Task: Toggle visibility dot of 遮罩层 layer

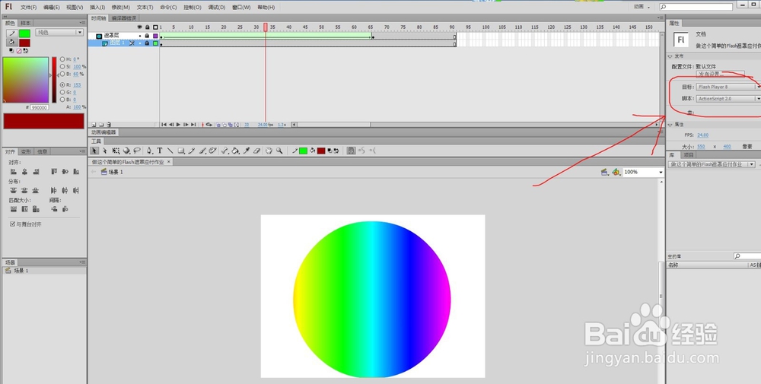Action: [x=140, y=36]
